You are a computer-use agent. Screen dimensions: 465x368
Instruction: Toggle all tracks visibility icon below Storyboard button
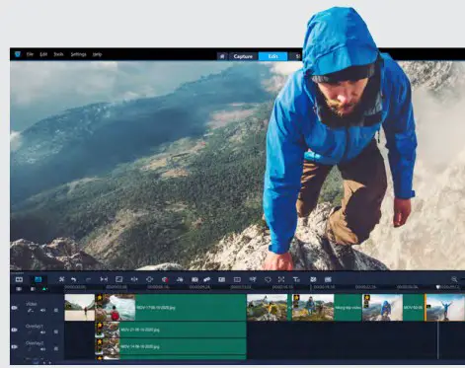point(19,289)
